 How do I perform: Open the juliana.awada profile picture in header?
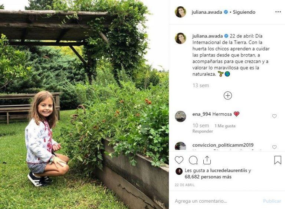[180, 12]
